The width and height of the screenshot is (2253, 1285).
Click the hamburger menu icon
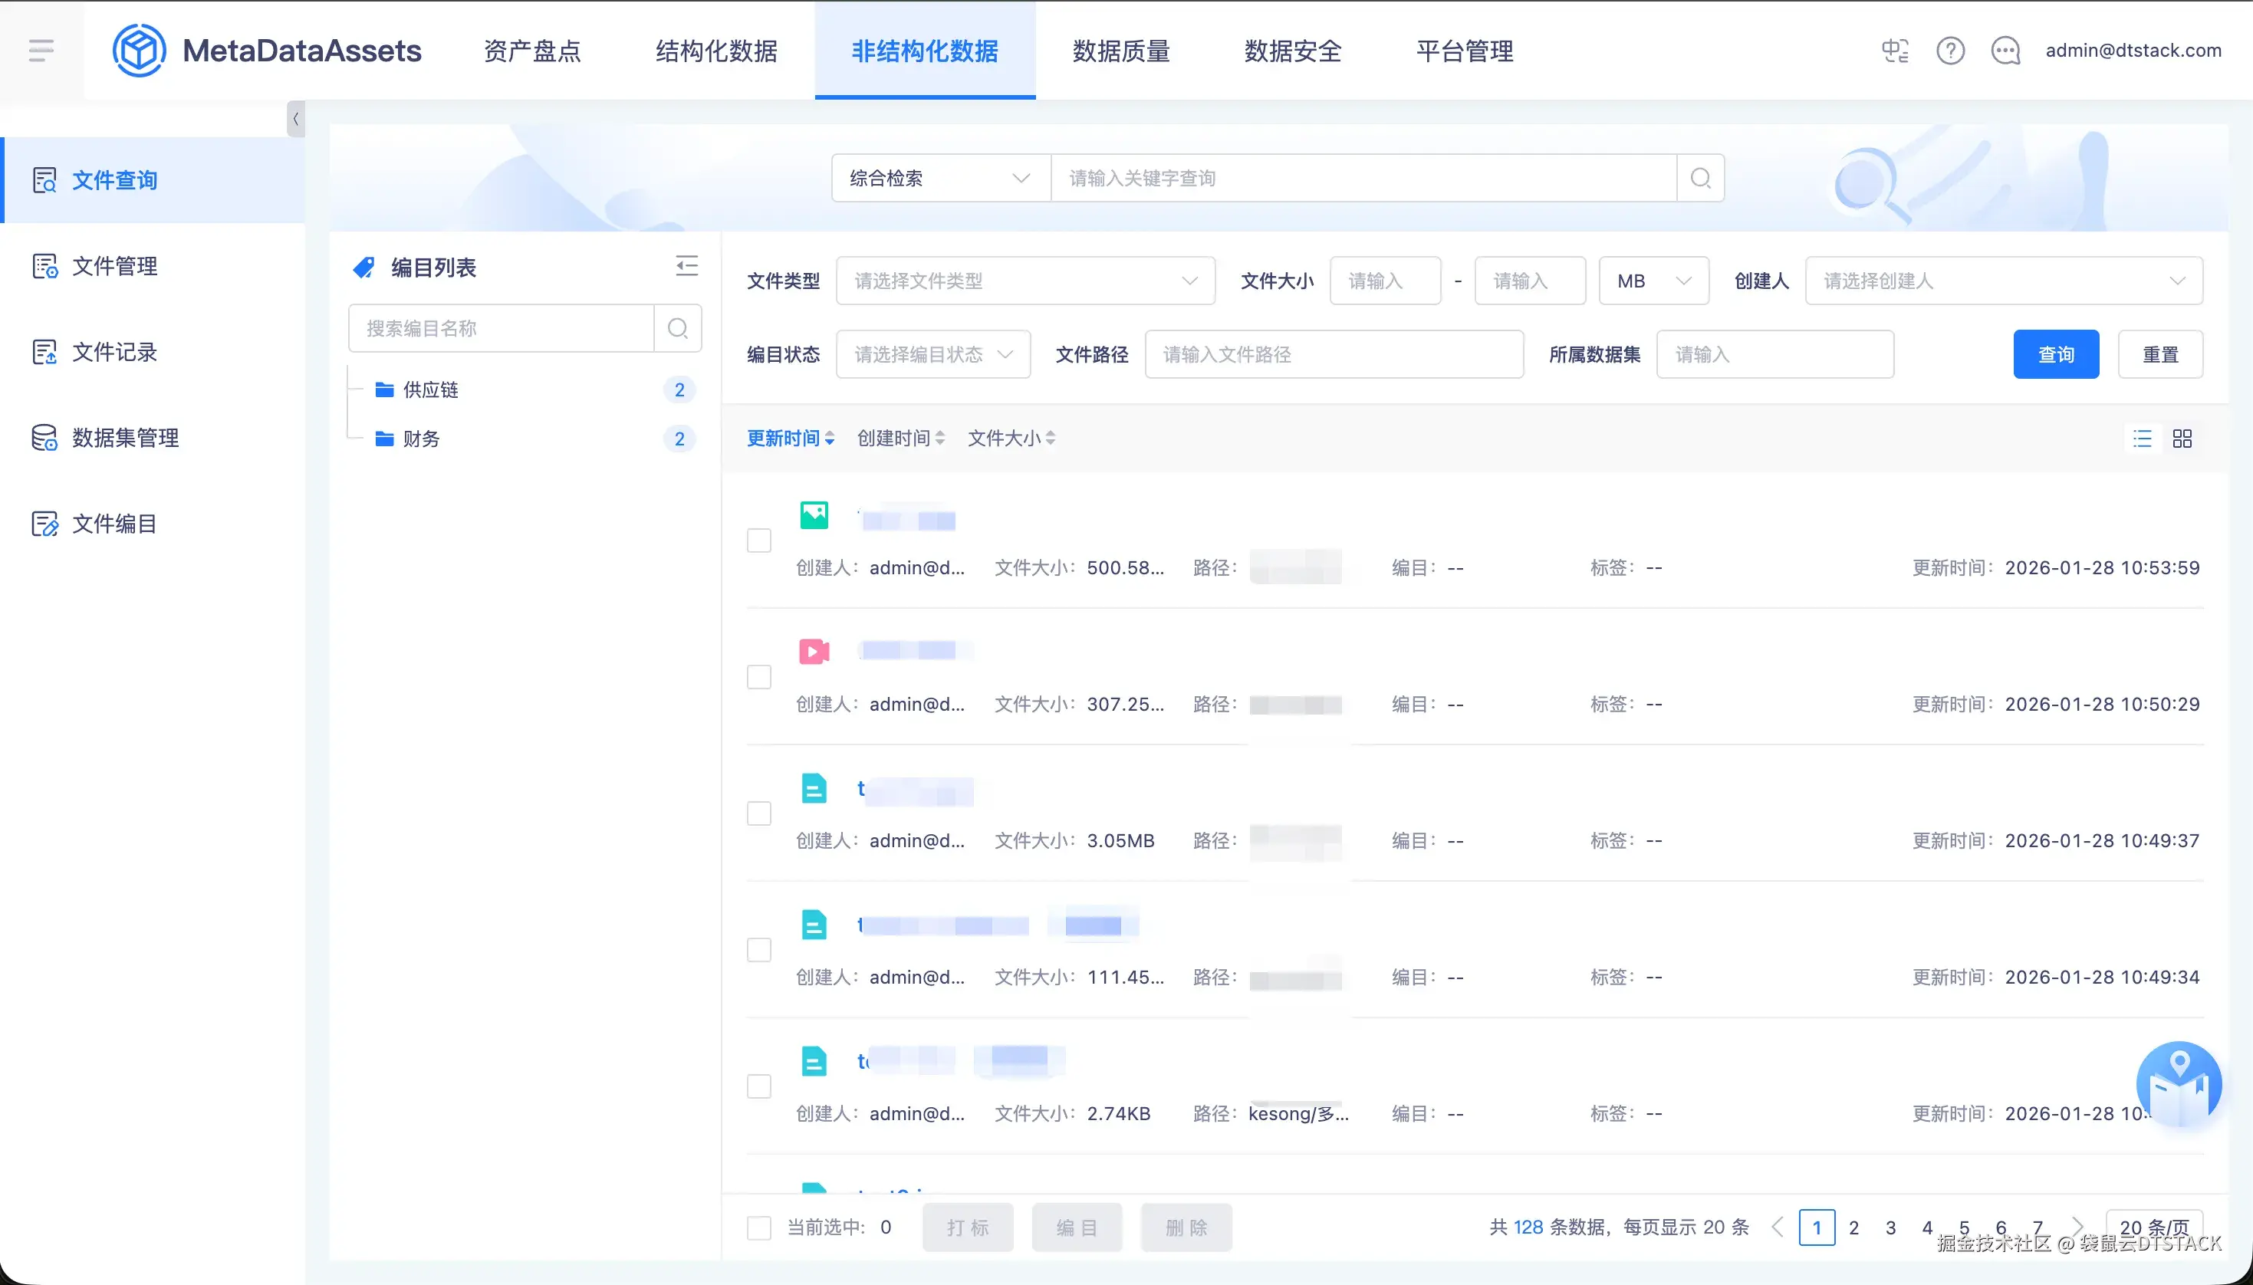41,51
